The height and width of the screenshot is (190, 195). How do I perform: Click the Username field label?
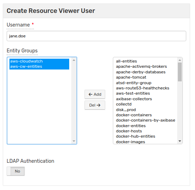(18, 25)
